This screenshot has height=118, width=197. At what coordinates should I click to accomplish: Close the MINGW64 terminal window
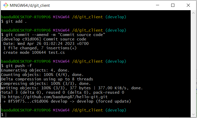point(188,5)
